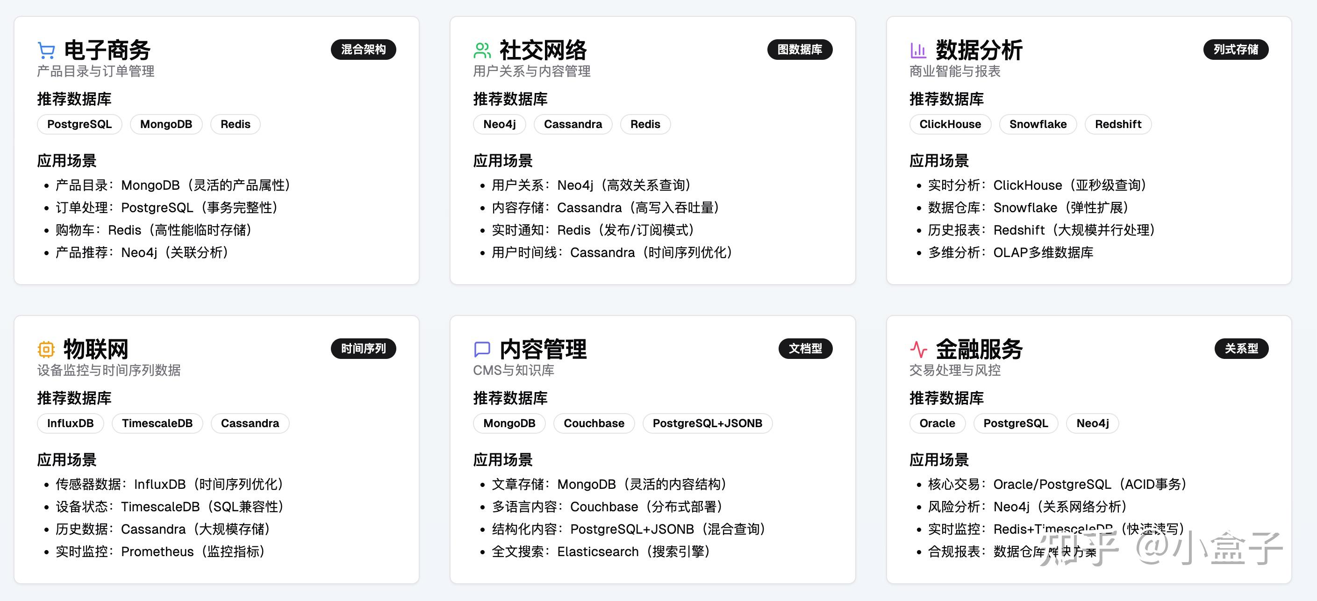Click the users icon beside 社交网络

pyautogui.click(x=482, y=50)
